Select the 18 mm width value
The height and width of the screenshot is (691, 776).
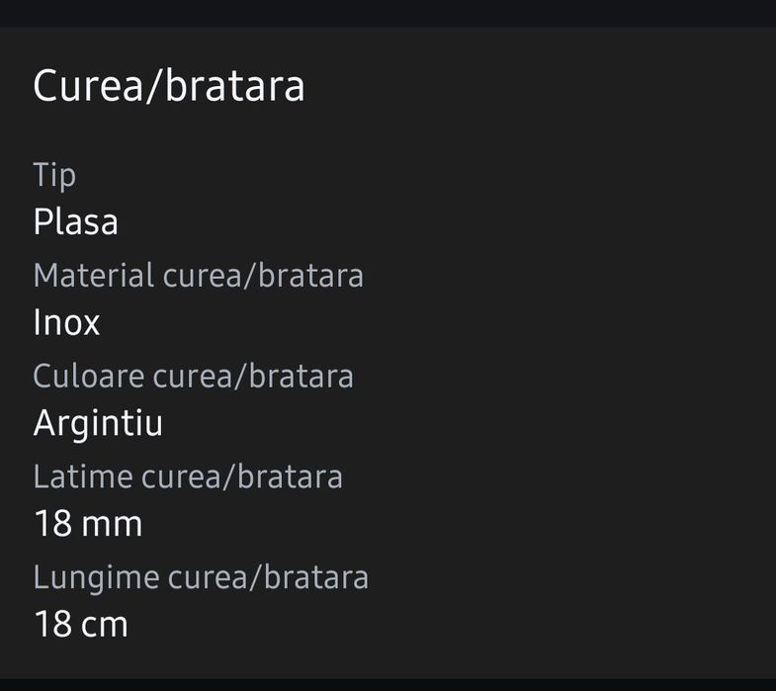pos(88,523)
